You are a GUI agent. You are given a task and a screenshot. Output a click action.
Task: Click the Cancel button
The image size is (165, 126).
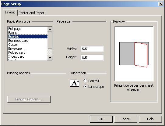click(126, 119)
